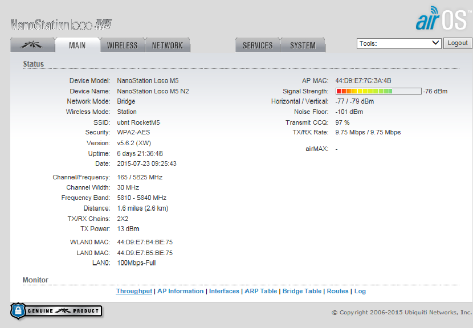Click the Wireless Mode value Station
The image size is (473, 328).
[x=127, y=112]
